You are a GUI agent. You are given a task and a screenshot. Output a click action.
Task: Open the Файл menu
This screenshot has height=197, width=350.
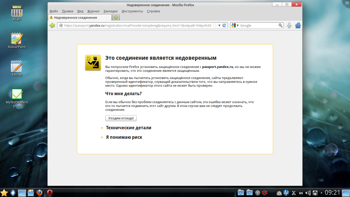(x=54, y=11)
